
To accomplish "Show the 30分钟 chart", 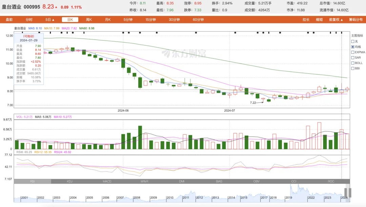I will click(175, 20).
